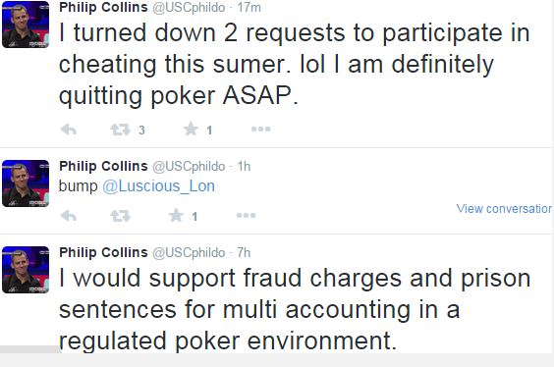The image size is (554, 367).
Task: Click the horizontal scrollbar thumb at the bottom
Action: pyautogui.click(x=30, y=349)
